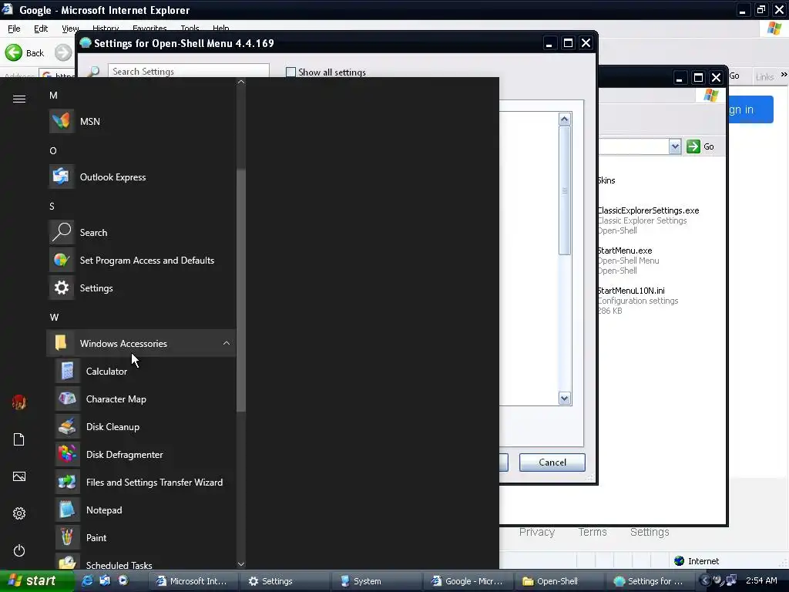This screenshot has height=592, width=789.
Task: Click the app list scroll up arrow
Action: 241,82
